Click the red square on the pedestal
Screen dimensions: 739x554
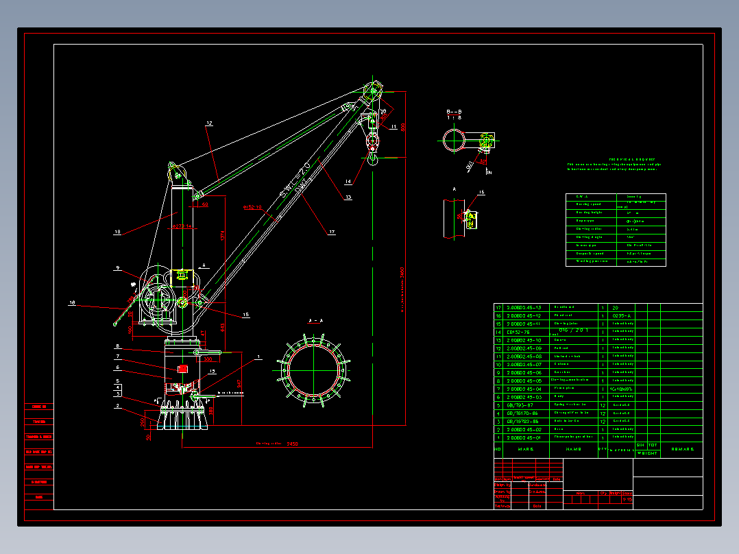click(x=182, y=369)
